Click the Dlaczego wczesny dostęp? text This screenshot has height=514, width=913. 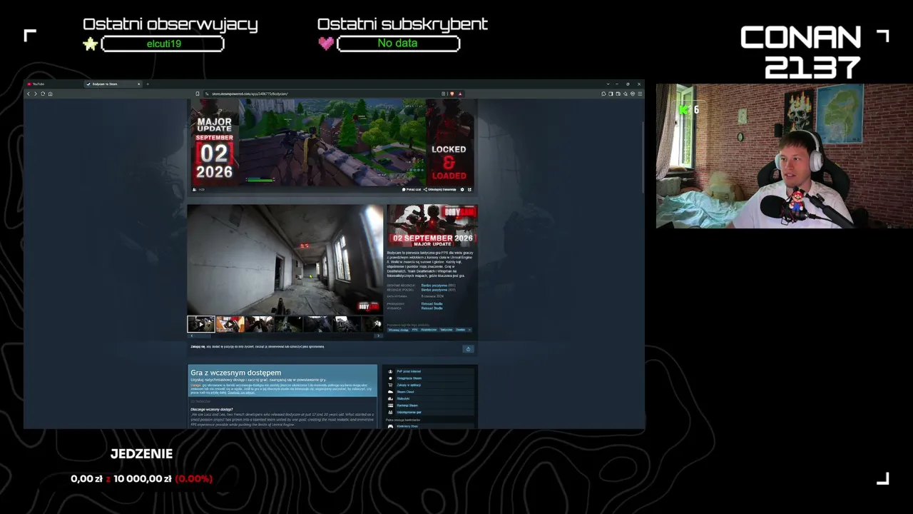[212, 409]
